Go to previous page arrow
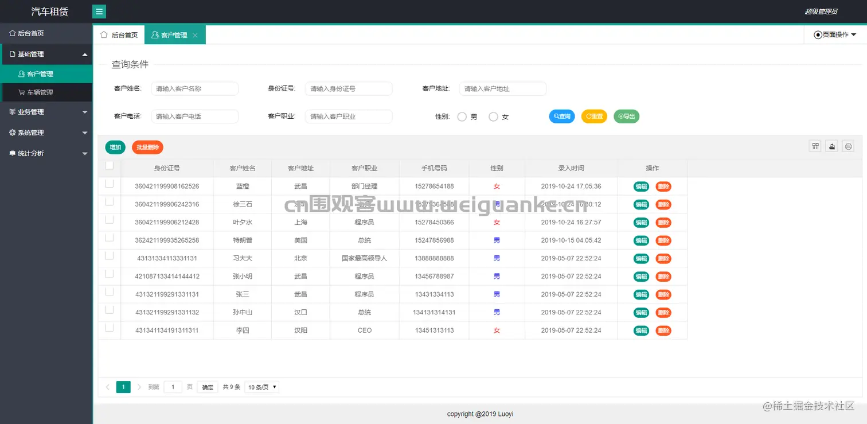867x424 pixels. (107, 387)
